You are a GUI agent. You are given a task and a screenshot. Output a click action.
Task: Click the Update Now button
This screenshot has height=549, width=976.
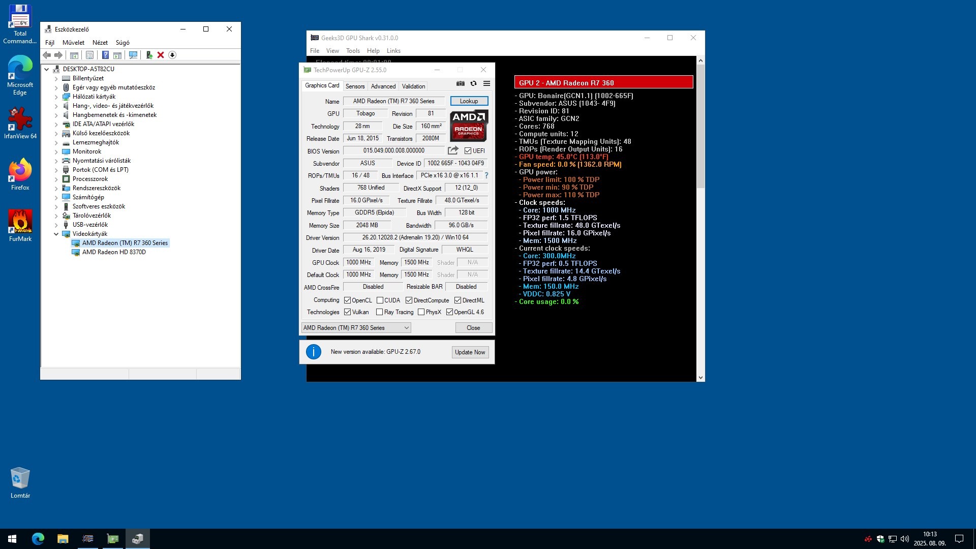(x=470, y=352)
